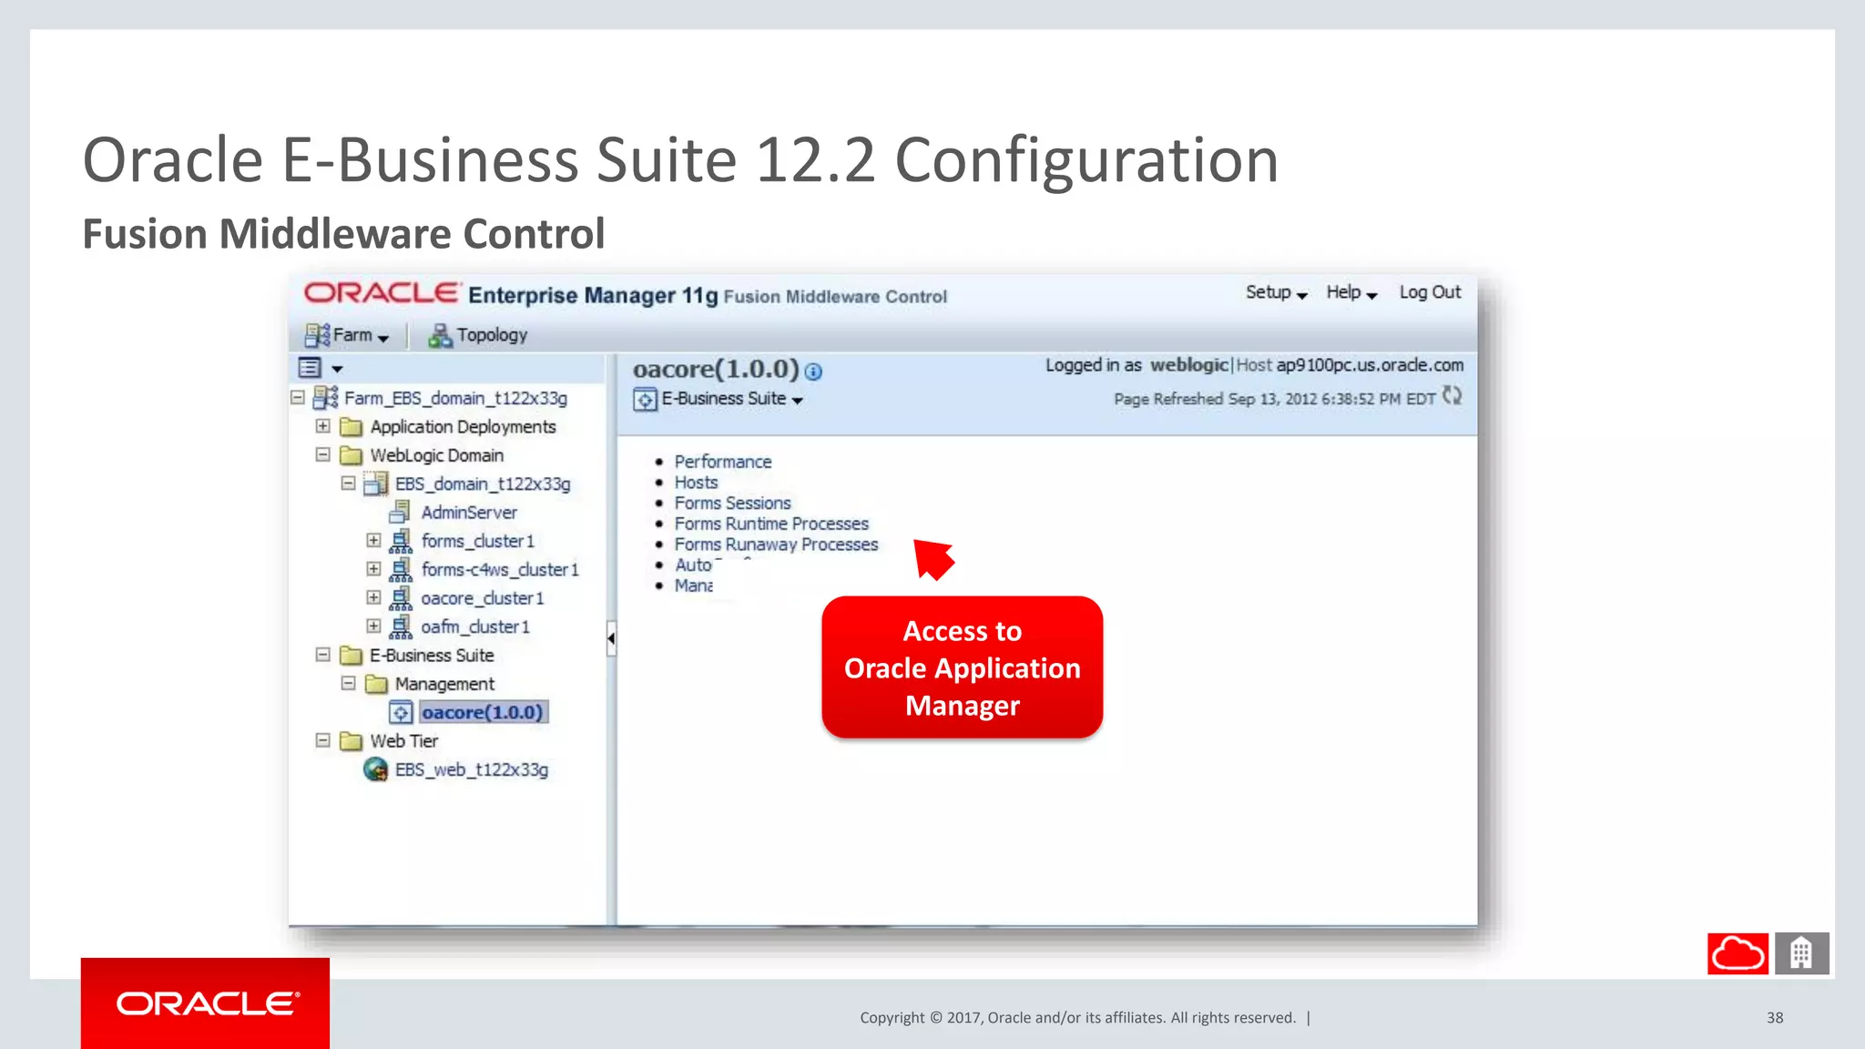Click the WebLogic Domain folder icon
The image size is (1865, 1049).
point(351,455)
